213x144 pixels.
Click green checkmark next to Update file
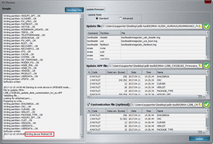click(207, 26)
